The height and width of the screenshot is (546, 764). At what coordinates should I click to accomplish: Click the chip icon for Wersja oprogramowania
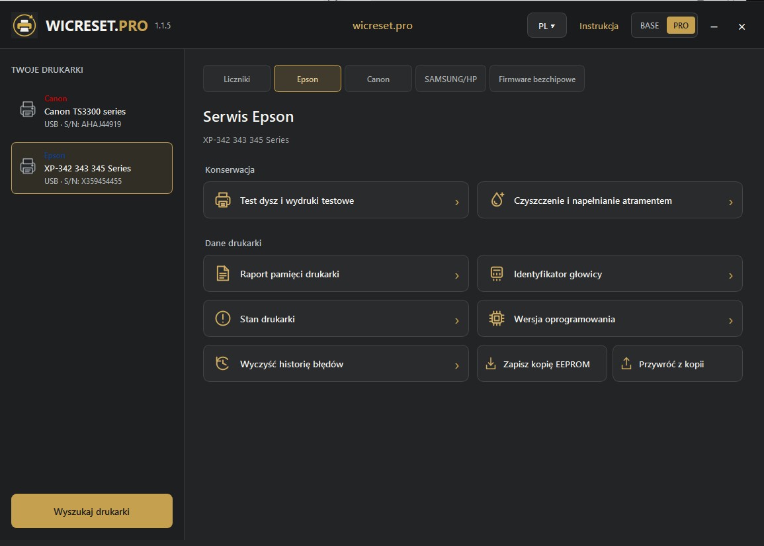pos(497,318)
